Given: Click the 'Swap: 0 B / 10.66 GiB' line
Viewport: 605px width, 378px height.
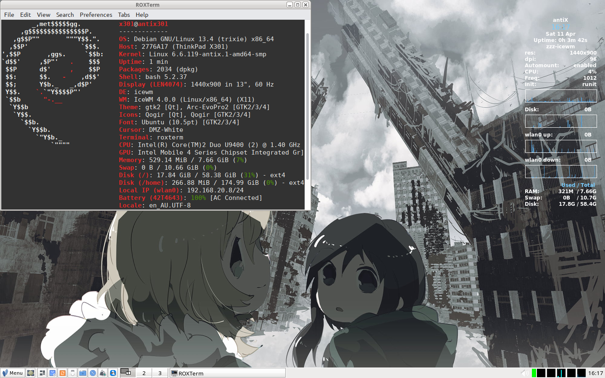Looking at the screenshot, I should pos(168,168).
